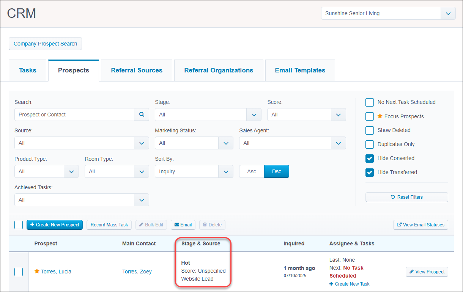This screenshot has height=292, width=463.
Task: Click the Main Contact column header
Action: (139, 243)
